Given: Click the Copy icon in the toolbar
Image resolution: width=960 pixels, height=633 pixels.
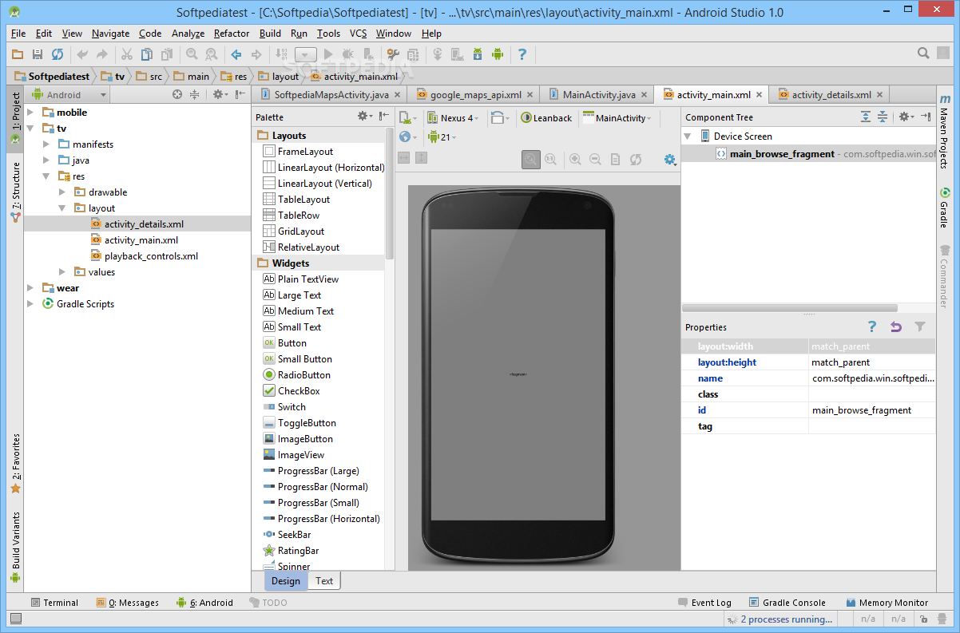Looking at the screenshot, I should [147, 54].
